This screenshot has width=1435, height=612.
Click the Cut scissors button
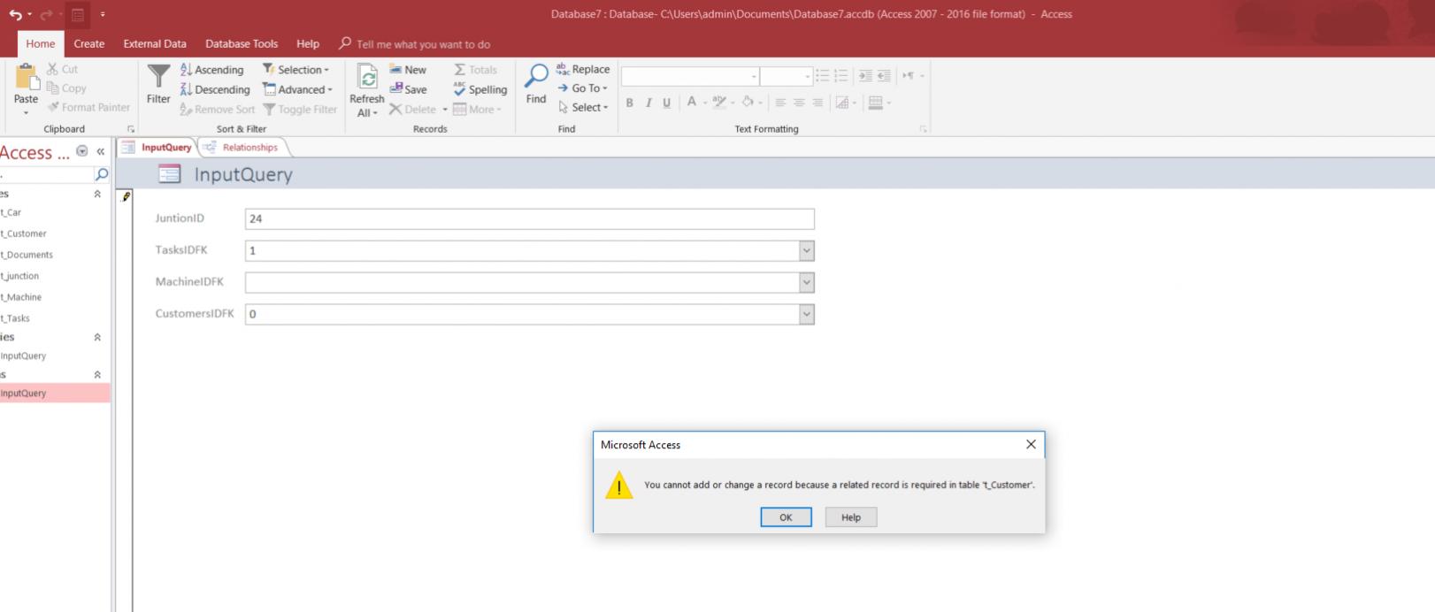pyautogui.click(x=62, y=69)
